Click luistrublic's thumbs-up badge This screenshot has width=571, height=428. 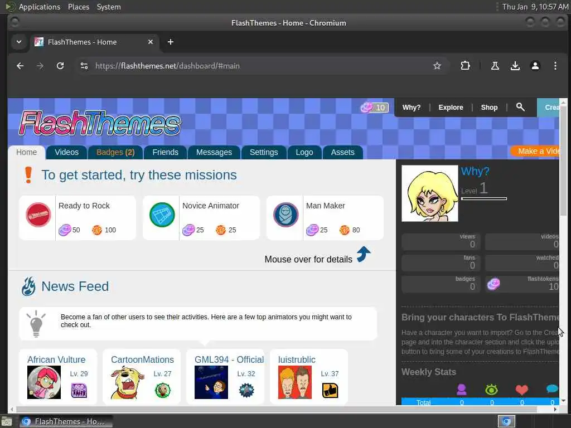(x=330, y=391)
